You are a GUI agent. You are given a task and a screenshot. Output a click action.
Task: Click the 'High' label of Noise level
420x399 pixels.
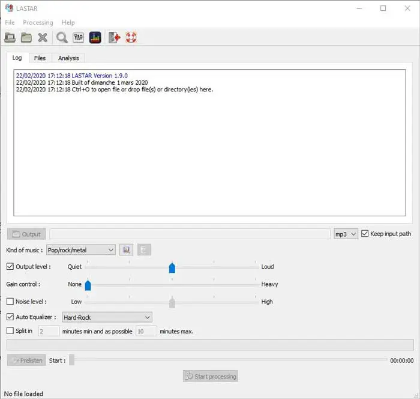267,302
